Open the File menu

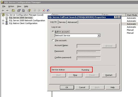(4, 6)
